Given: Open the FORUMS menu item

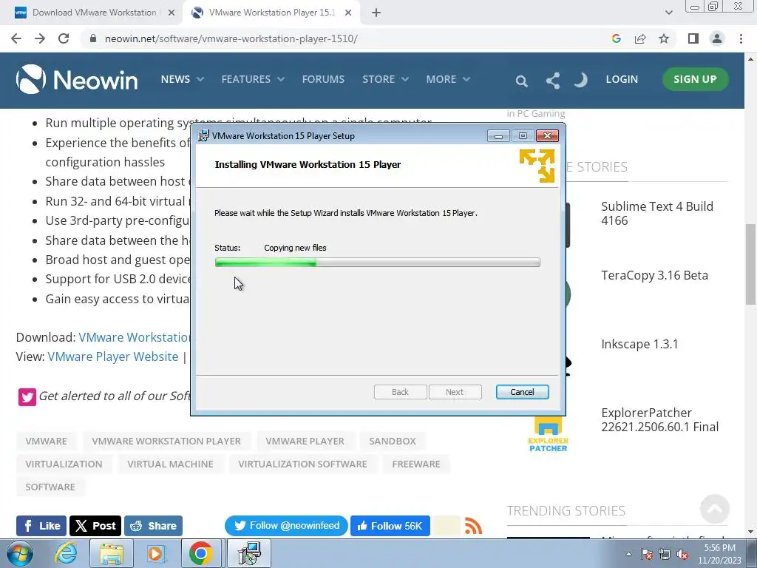Looking at the screenshot, I should [x=323, y=79].
